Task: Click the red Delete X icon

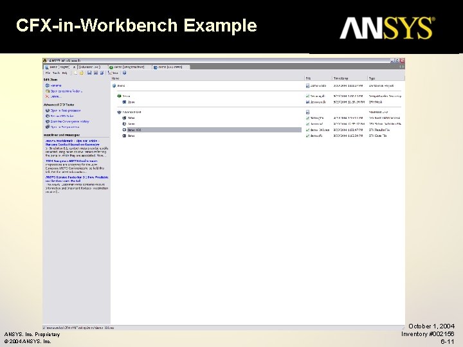Action: pyautogui.click(x=47, y=96)
